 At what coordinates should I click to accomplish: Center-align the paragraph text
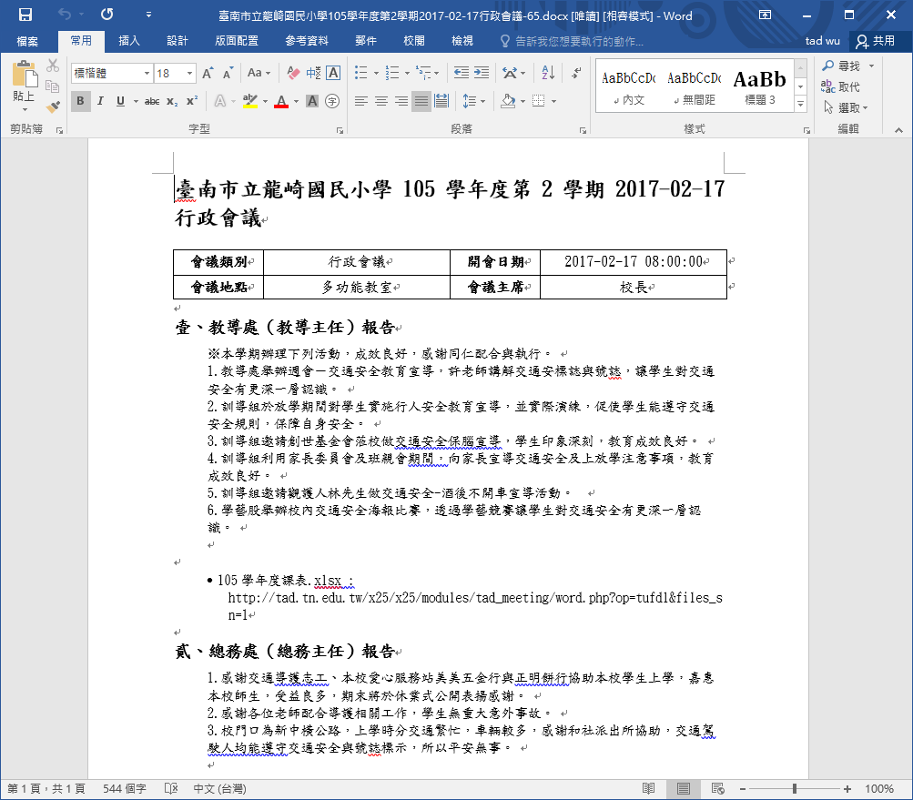pos(381,101)
